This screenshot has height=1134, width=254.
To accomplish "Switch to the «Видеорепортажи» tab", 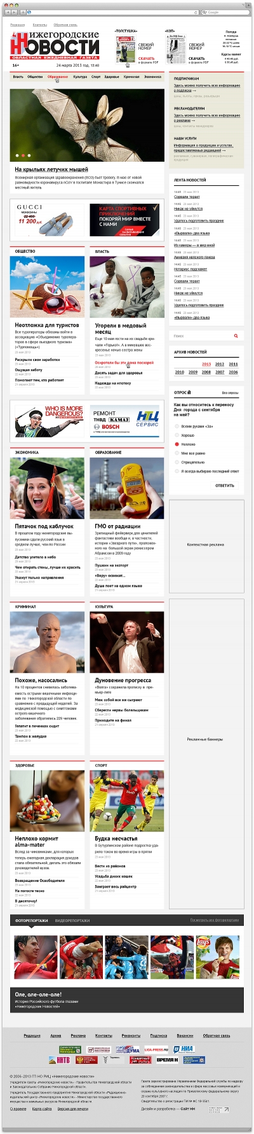I will (72, 920).
